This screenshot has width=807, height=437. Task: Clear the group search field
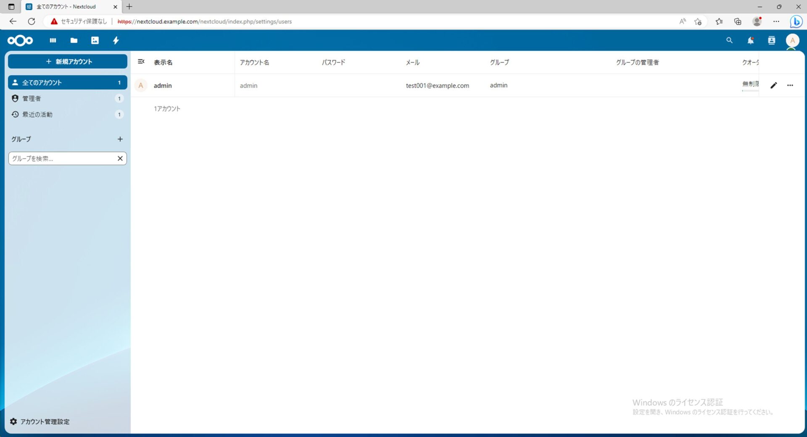pyautogui.click(x=120, y=158)
